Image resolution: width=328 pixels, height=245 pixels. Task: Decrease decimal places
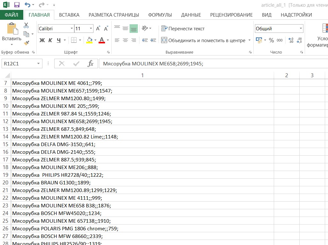click(299, 40)
